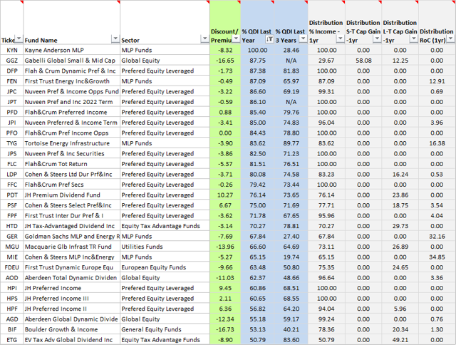The image size is (456, 345).
Task: Open the Distribution % Income -1yr filter dropdown
Action: click(x=341, y=38)
